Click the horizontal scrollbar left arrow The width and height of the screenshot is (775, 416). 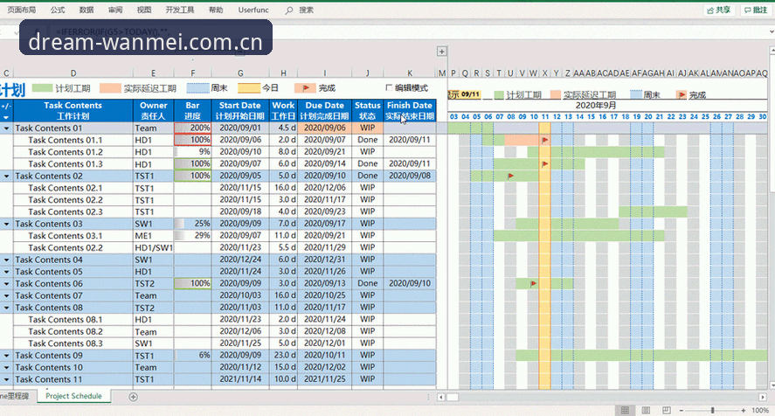tap(441, 397)
